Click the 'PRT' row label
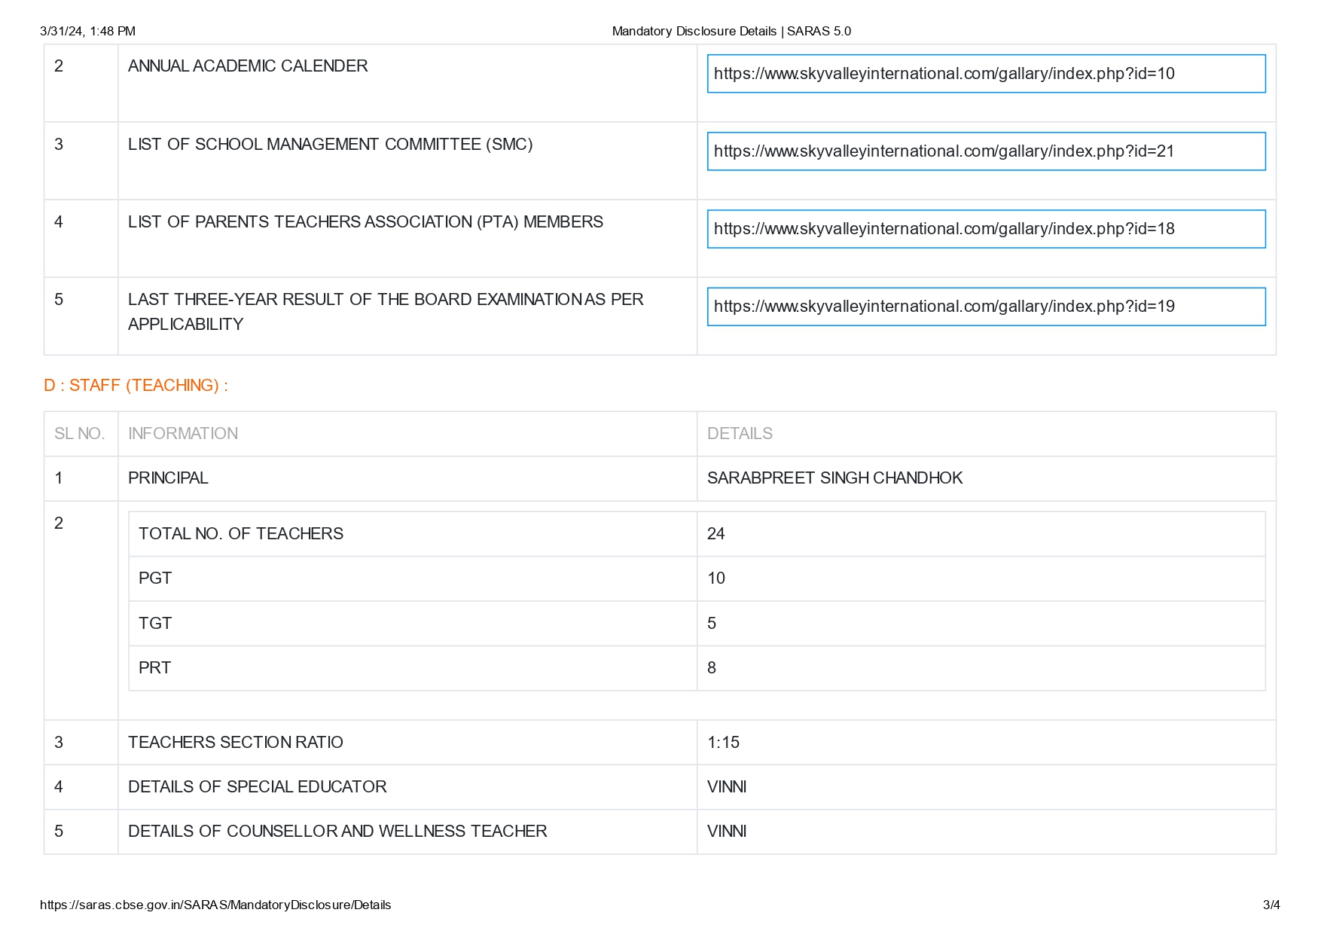The width and height of the screenshot is (1321, 934). click(x=154, y=668)
